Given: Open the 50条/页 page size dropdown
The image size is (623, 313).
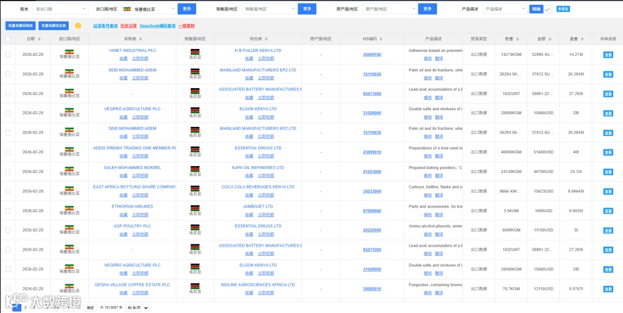Looking at the screenshot, I should coord(137,308).
